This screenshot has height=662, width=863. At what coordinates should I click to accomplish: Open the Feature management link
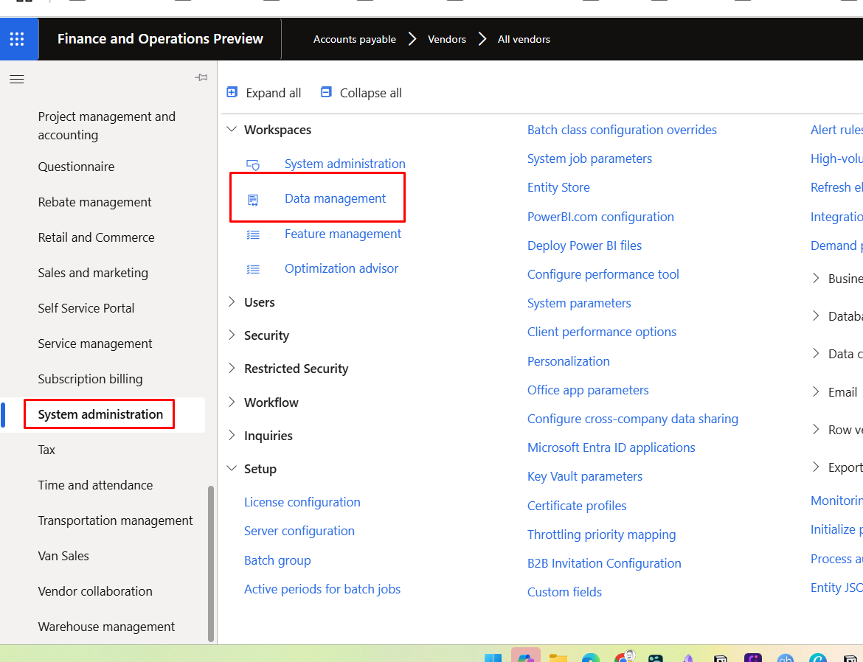pyautogui.click(x=343, y=234)
